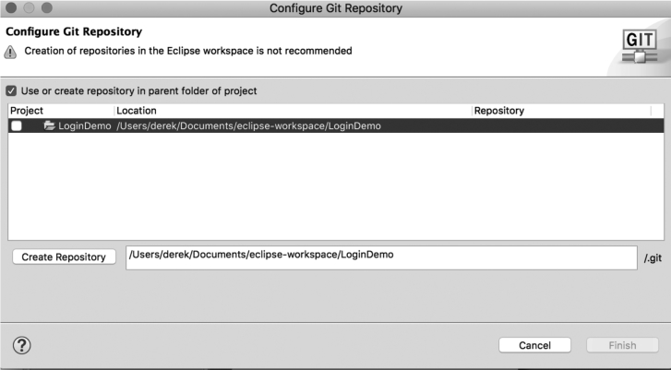This screenshot has height=370, width=671.
Task: Click the LoginDemo folder icon
Action: (50, 126)
